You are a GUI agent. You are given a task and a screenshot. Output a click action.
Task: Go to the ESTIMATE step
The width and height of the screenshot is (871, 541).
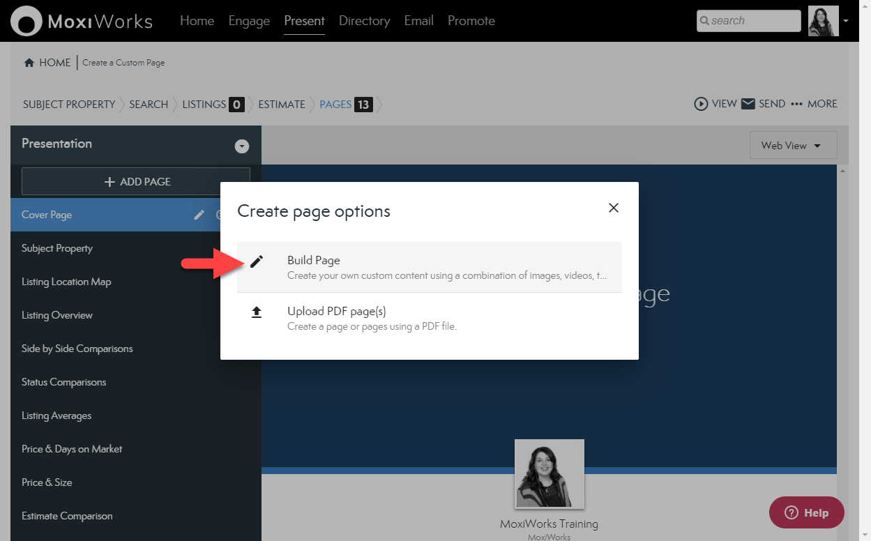[282, 104]
